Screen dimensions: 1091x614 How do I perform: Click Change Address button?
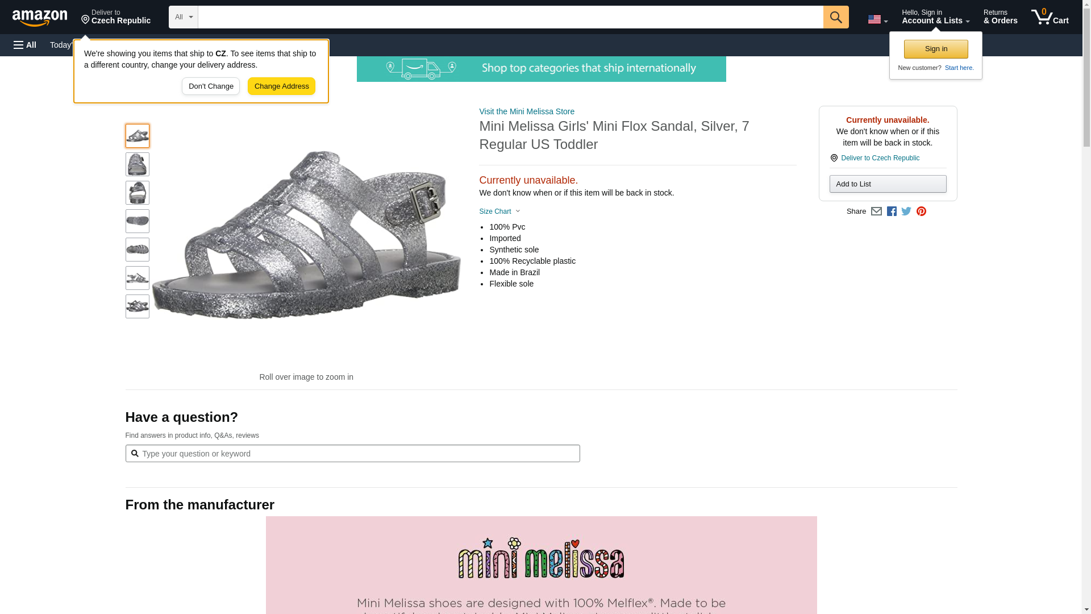281,86
